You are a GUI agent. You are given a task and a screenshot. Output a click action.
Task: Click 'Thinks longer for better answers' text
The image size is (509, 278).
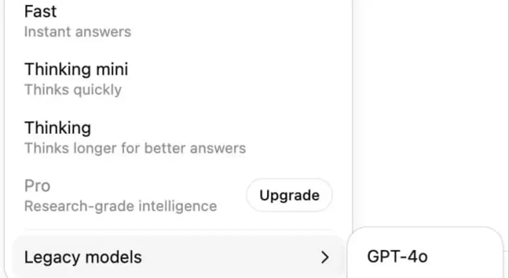pyautogui.click(x=135, y=148)
